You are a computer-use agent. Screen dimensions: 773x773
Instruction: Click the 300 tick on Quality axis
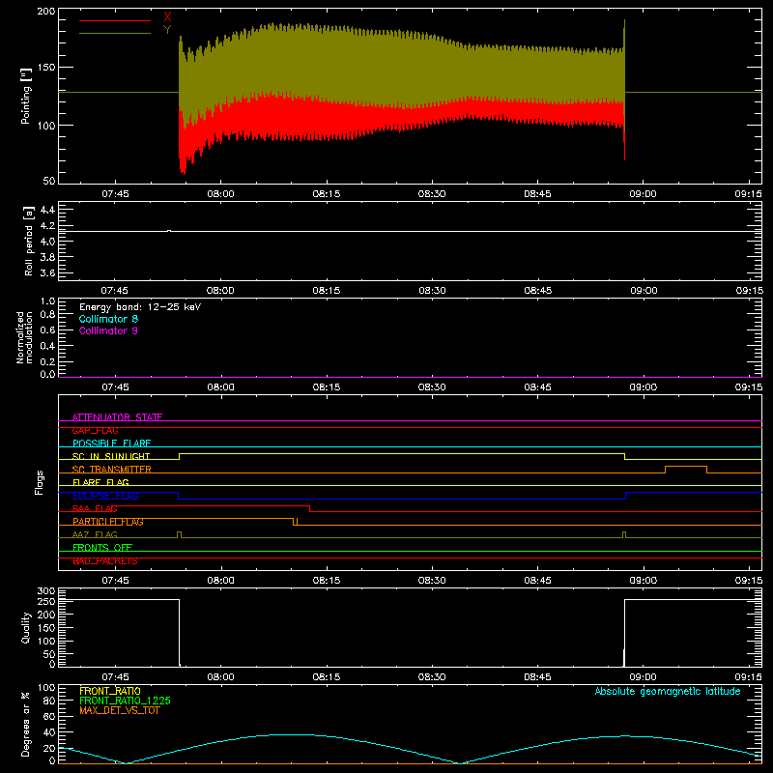(46, 590)
